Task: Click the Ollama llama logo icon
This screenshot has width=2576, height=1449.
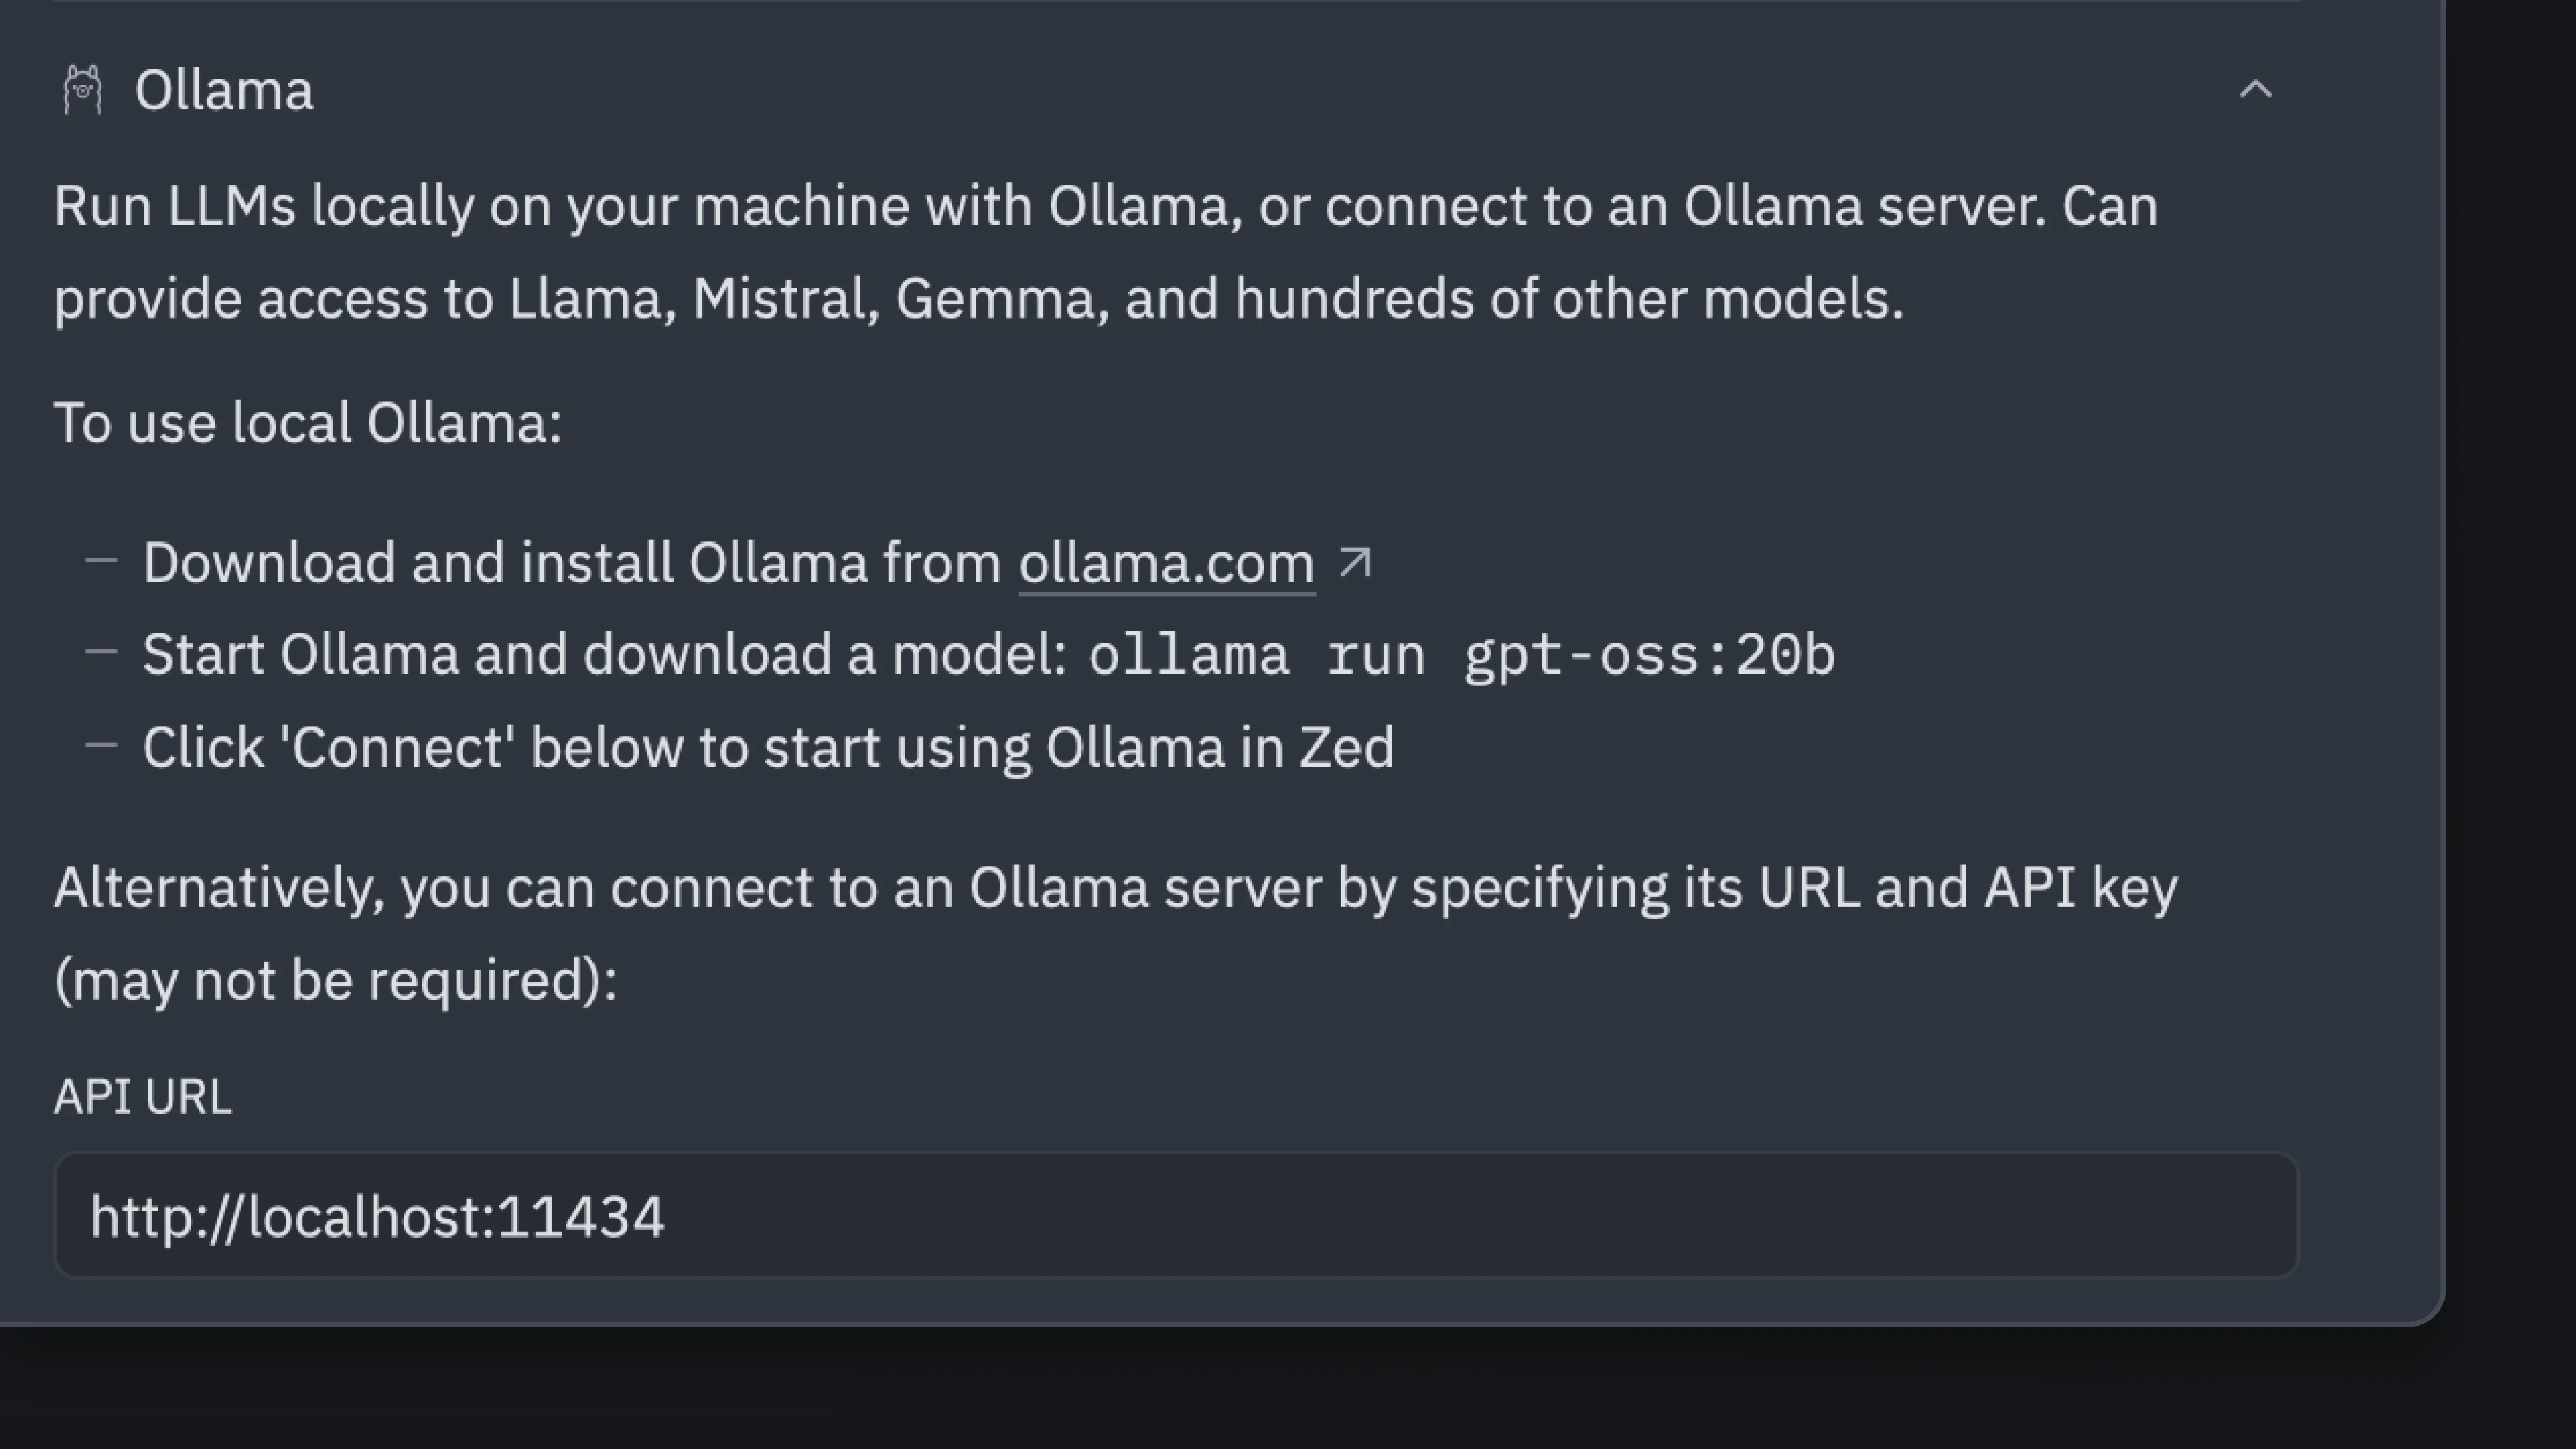Action: click(x=83, y=90)
